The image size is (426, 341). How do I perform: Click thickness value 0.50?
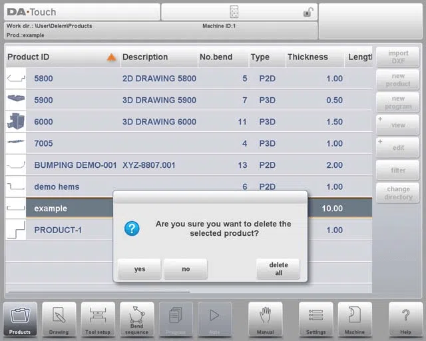[334, 100]
